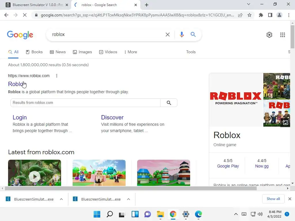Image resolution: width=295 pixels, height=221 pixels.
Task: Open Google Play rating link
Action: point(228,166)
